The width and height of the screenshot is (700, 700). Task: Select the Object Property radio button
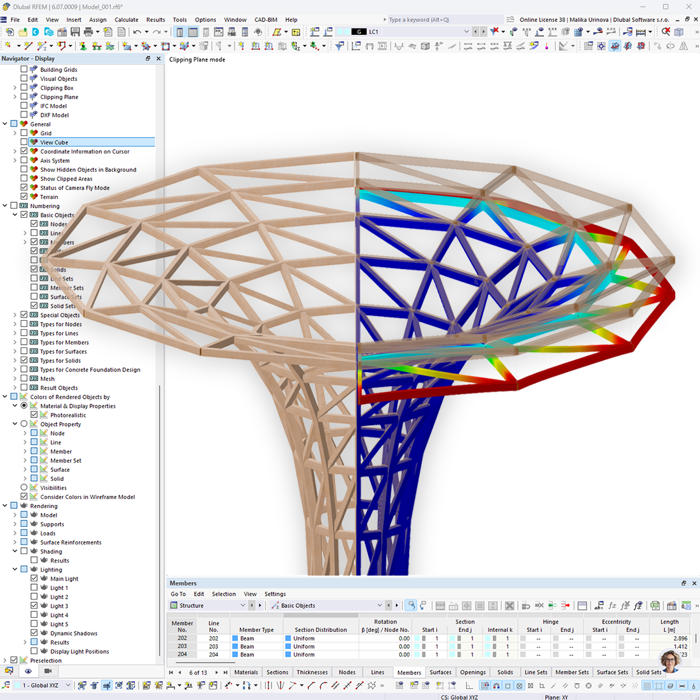[24, 423]
